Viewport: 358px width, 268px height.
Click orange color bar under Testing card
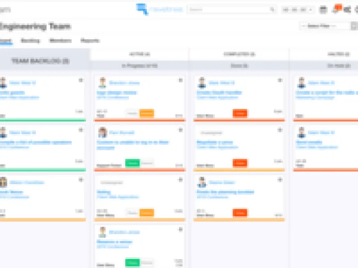click(x=139, y=219)
